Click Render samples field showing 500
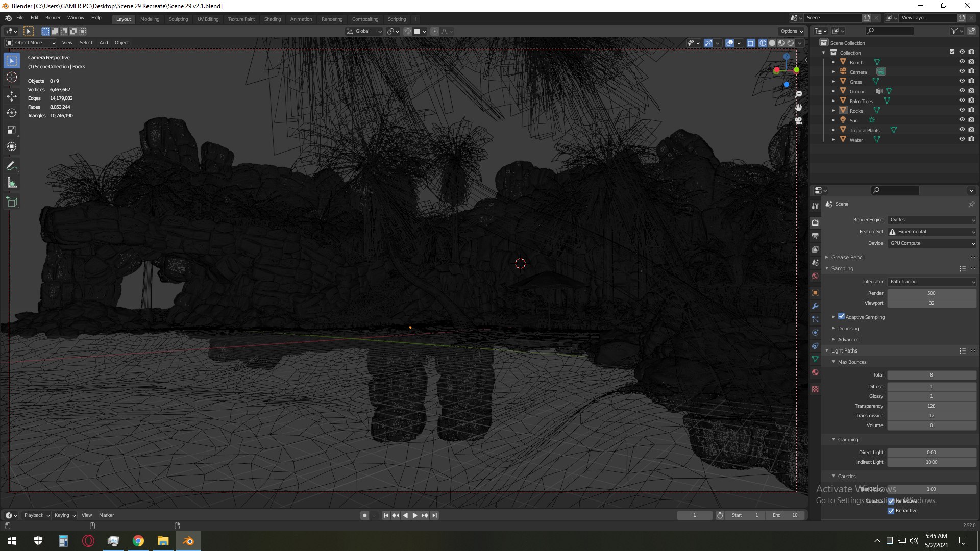The height and width of the screenshot is (551, 980). (x=932, y=293)
